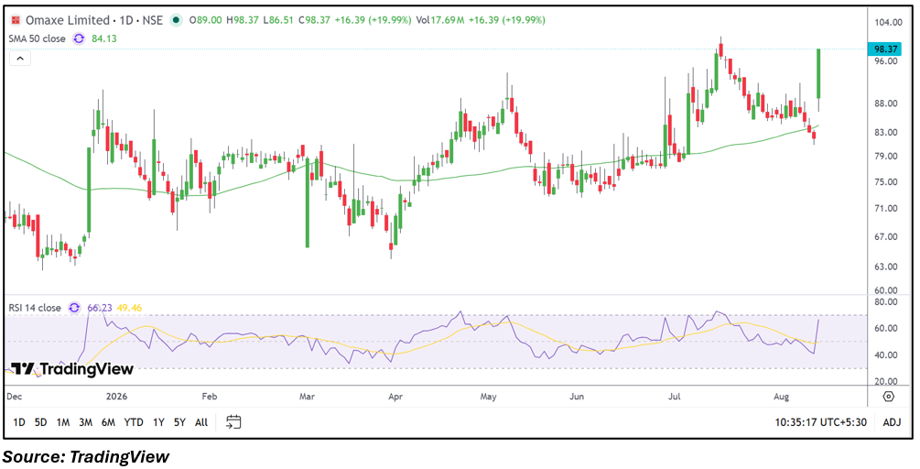
Task: Click the Mar time axis label
Action: (x=308, y=397)
